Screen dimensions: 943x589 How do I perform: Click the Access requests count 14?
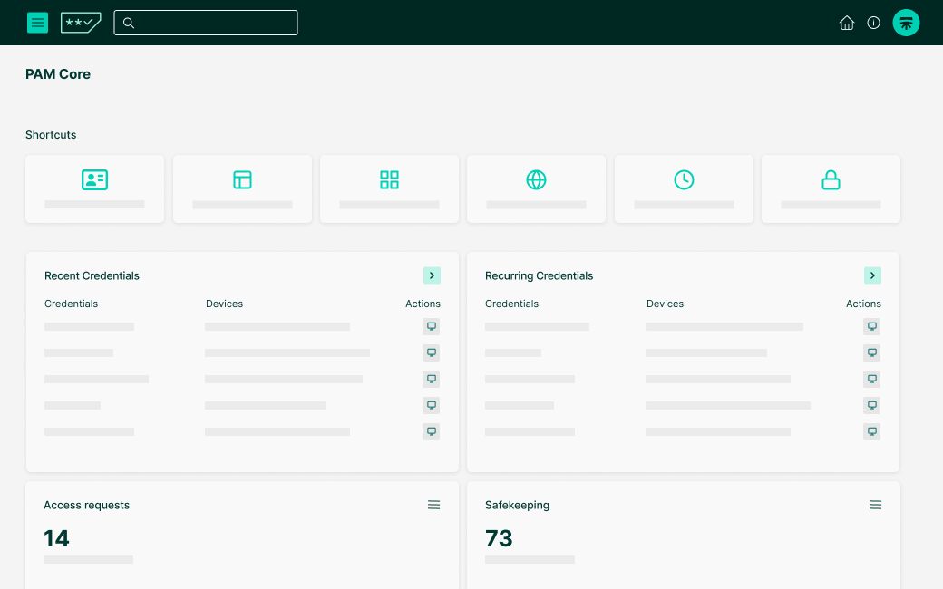[56, 538]
